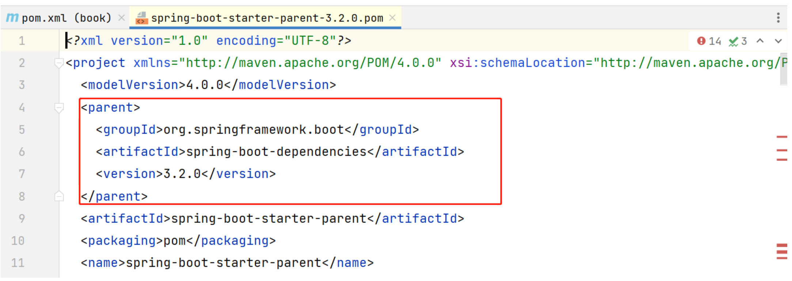This screenshot has height=281, width=792.
Task: Click the encoding UTF-8 value
Action: tap(311, 41)
